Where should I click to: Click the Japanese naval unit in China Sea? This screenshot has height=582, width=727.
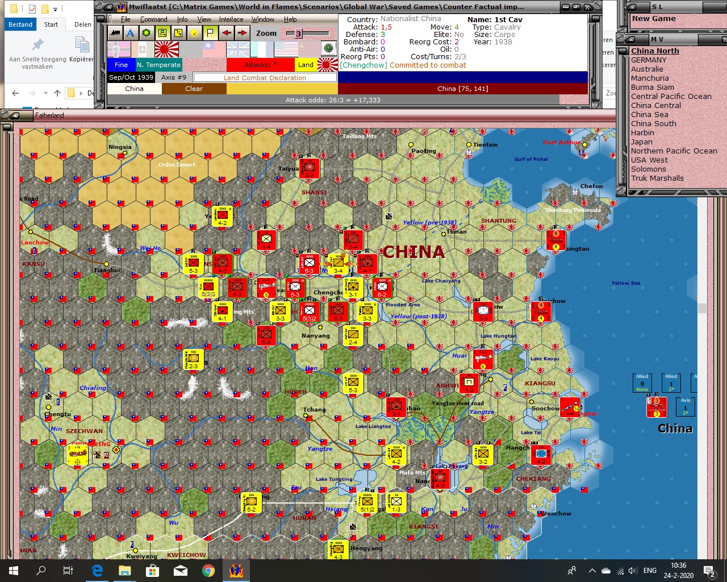[x=657, y=407]
